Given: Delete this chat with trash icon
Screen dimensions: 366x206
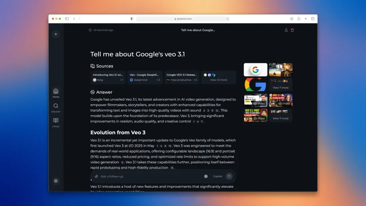Looking at the screenshot, I should point(292,30).
